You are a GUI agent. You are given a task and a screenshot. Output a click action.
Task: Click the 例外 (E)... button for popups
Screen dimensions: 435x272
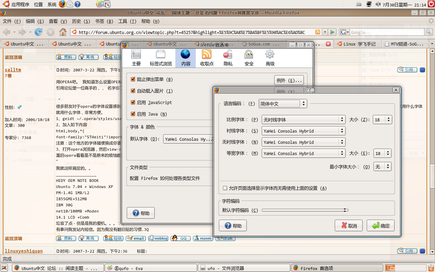click(x=289, y=81)
